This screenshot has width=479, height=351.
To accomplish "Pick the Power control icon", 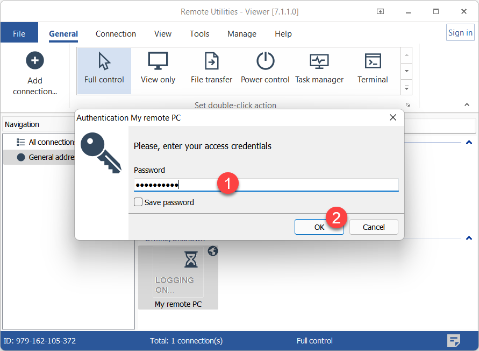I will (x=265, y=61).
